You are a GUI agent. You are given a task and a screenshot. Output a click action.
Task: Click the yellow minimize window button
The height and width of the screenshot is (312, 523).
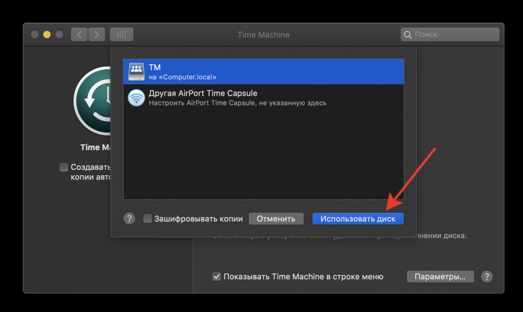tap(47, 35)
